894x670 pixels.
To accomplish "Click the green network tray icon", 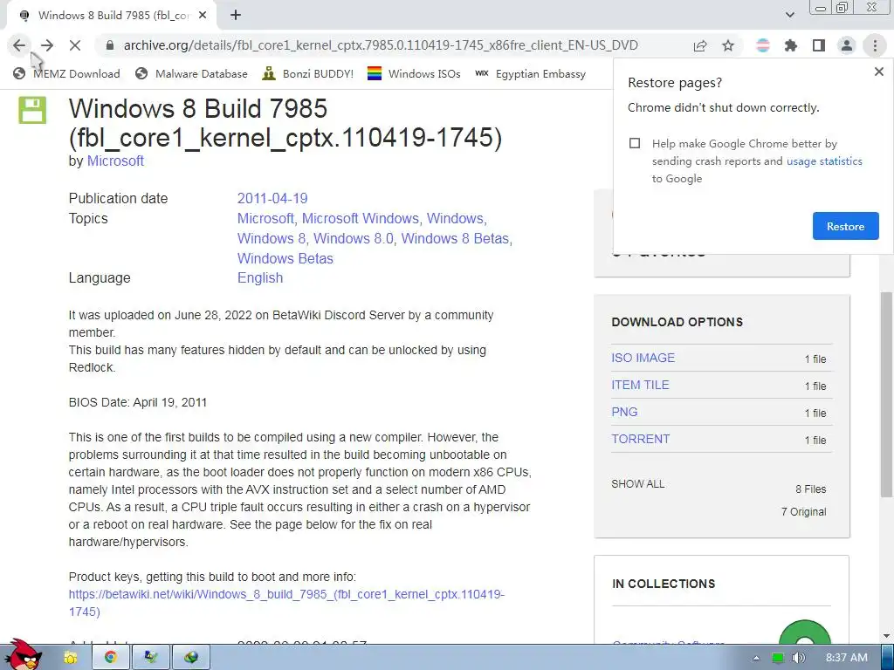I will [x=778, y=658].
